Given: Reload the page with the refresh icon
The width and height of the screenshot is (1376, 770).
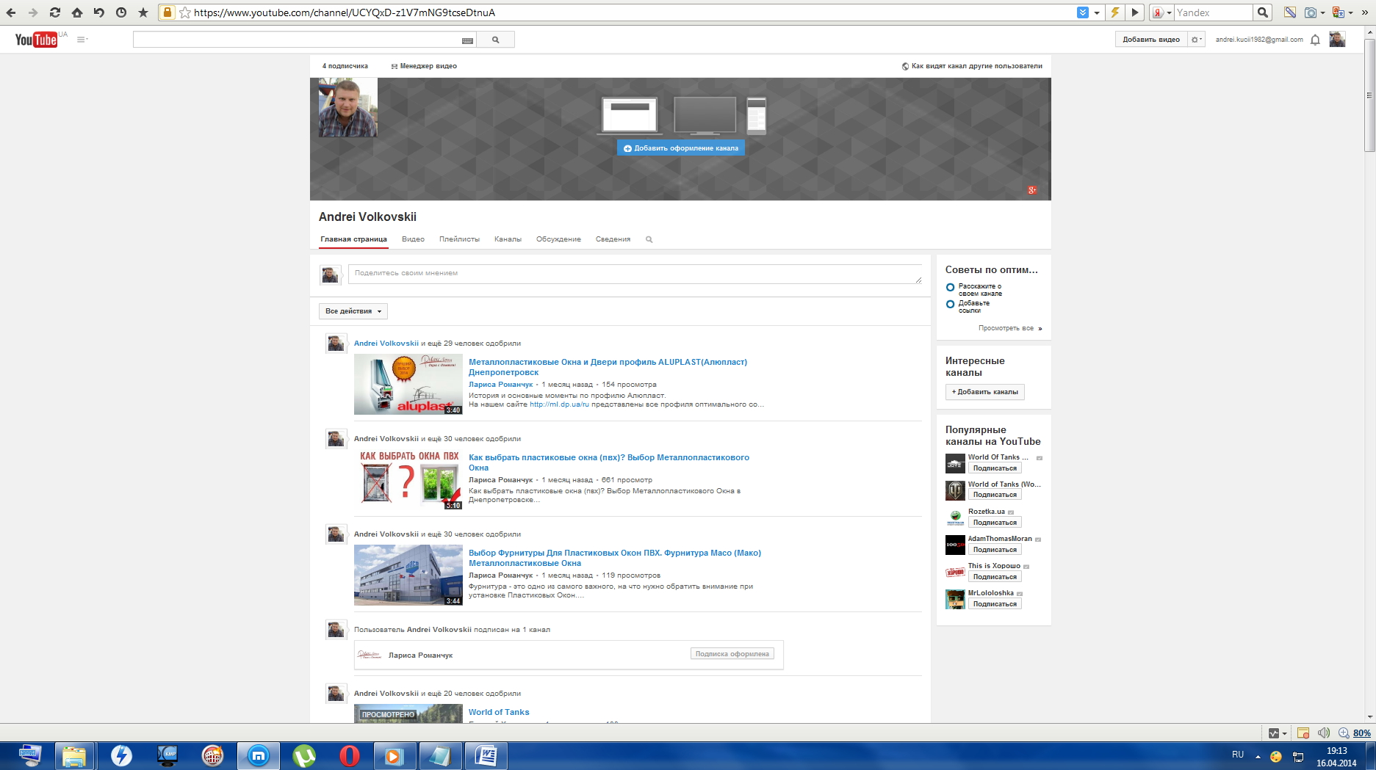Looking at the screenshot, I should (55, 12).
